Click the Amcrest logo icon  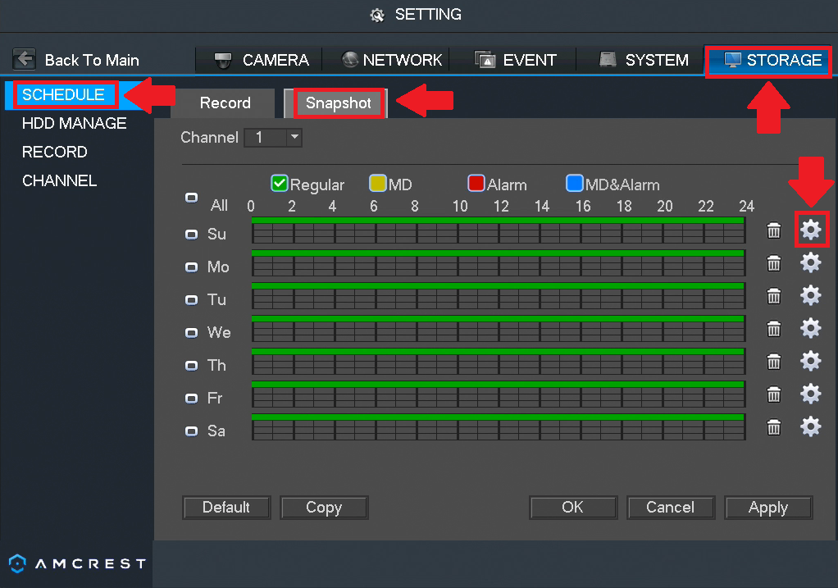click(18, 563)
